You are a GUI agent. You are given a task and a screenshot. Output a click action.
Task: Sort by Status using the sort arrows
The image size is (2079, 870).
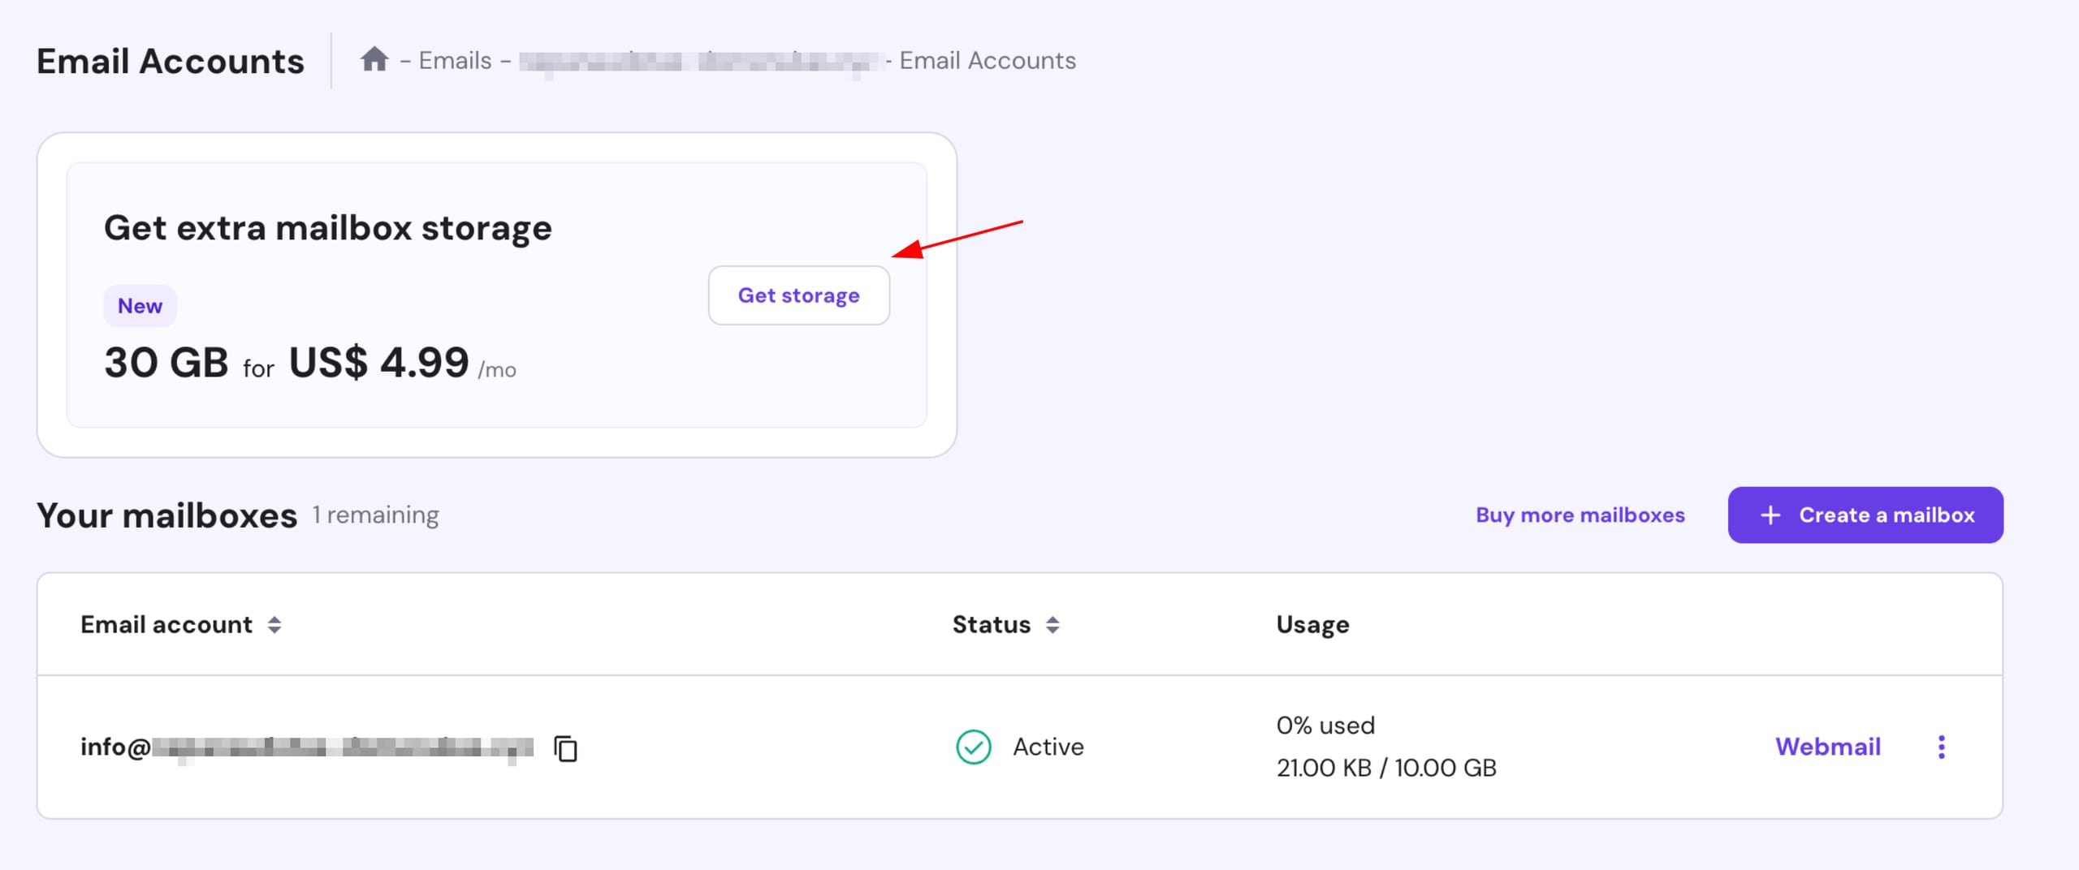pos(1052,624)
